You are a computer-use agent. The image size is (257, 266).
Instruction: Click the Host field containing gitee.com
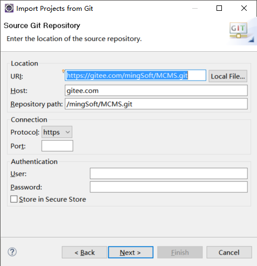[156, 90]
